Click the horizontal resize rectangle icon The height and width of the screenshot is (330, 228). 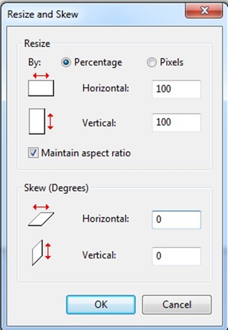(41, 85)
